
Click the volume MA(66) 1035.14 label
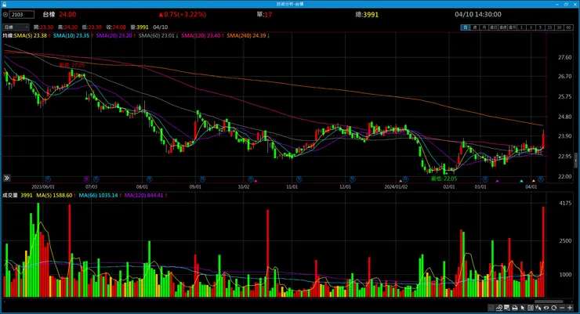pyautogui.click(x=99, y=196)
